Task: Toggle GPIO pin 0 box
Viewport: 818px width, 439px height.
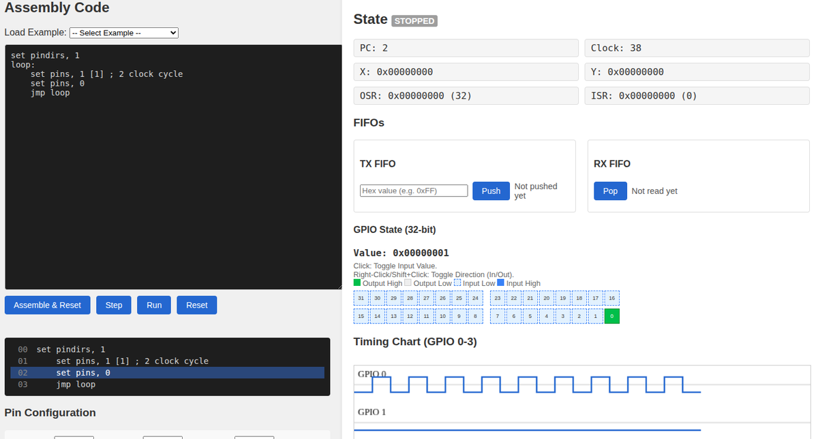Action: click(x=611, y=316)
